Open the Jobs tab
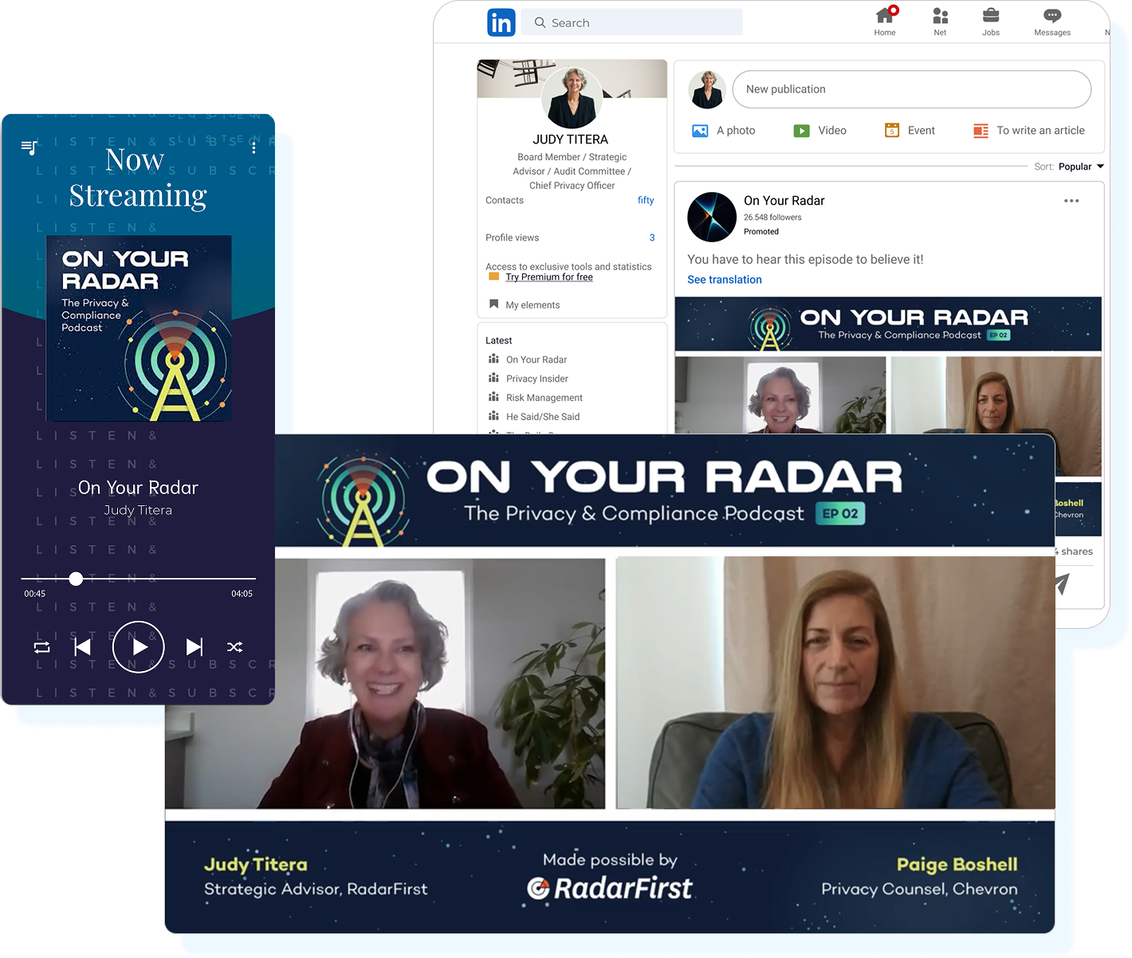1132x958 pixels. tap(991, 22)
